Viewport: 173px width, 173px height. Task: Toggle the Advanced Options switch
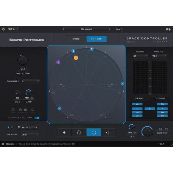pos(37,118)
